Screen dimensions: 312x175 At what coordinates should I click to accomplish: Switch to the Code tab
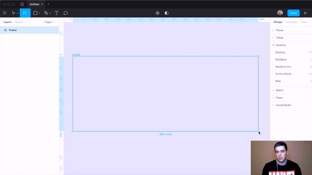click(x=304, y=22)
